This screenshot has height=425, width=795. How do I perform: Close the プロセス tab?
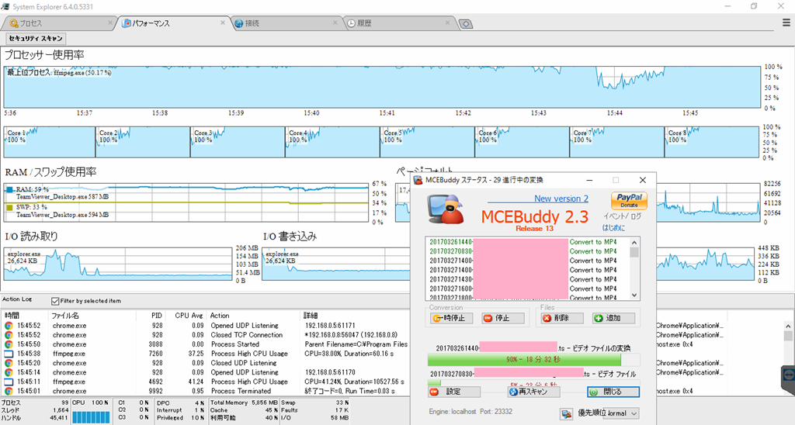[110, 22]
